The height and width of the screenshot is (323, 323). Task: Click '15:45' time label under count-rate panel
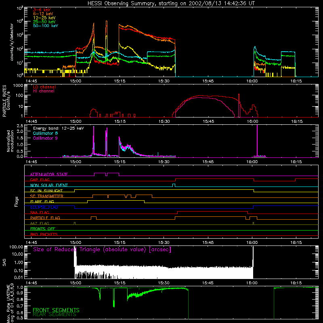208,81
